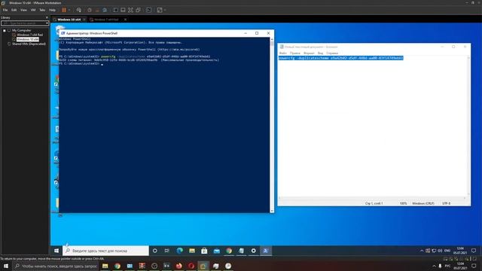Click the Unity mode toolbar icon

coord(139,10)
